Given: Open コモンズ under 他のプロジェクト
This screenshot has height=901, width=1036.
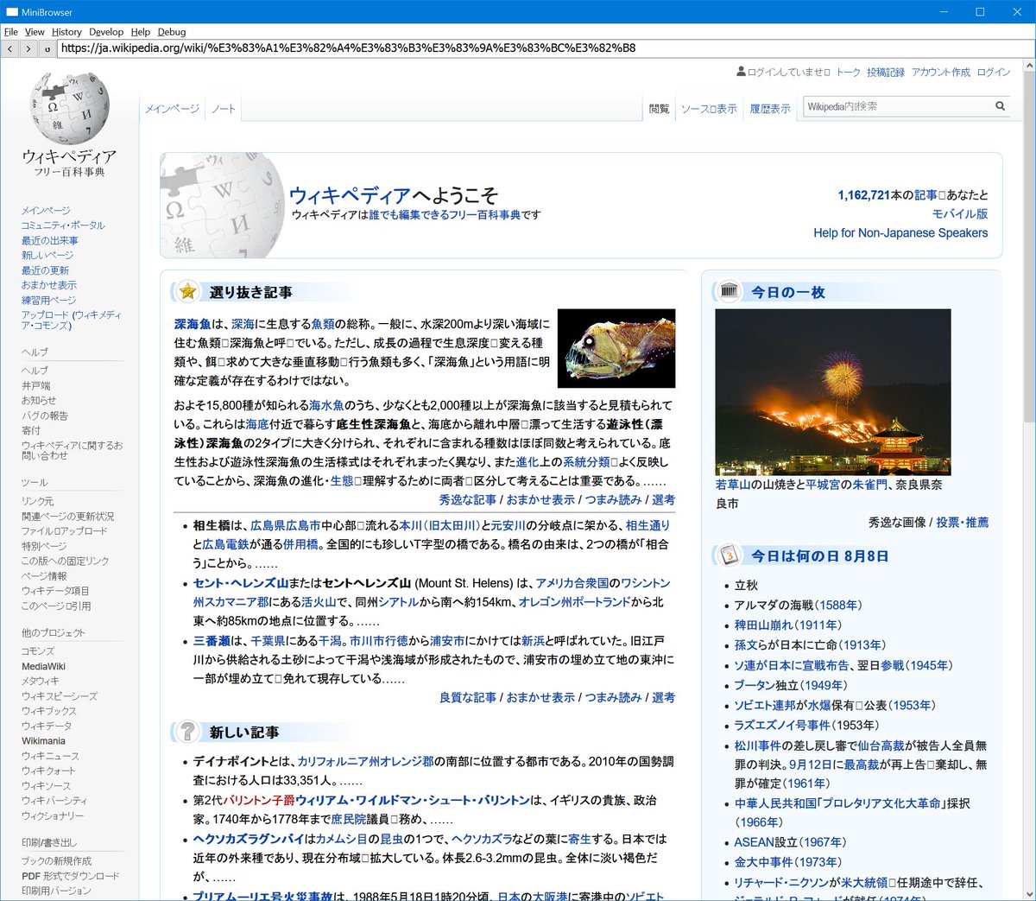Looking at the screenshot, I should (x=38, y=651).
